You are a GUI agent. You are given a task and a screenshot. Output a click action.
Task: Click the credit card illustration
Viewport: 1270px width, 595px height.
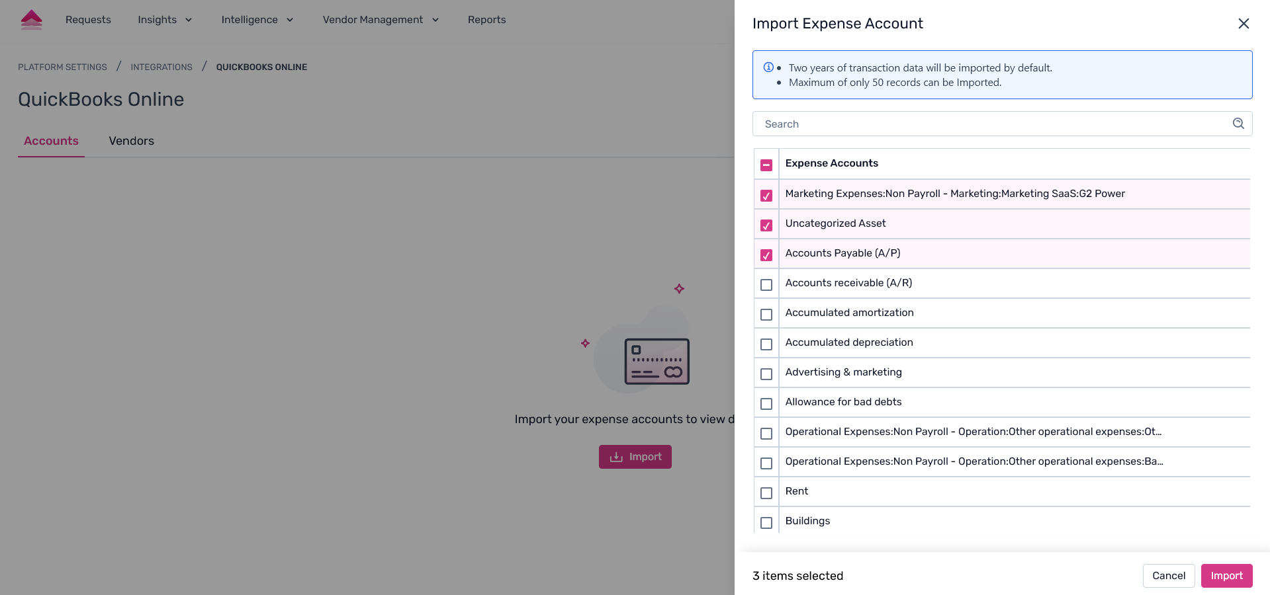(x=657, y=361)
